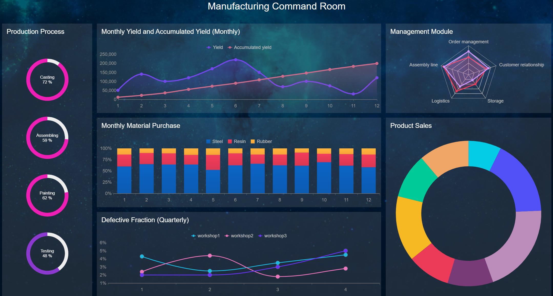Click the Rubber legend swatch
Screen dimensions: 553x296
tap(253, 141)
